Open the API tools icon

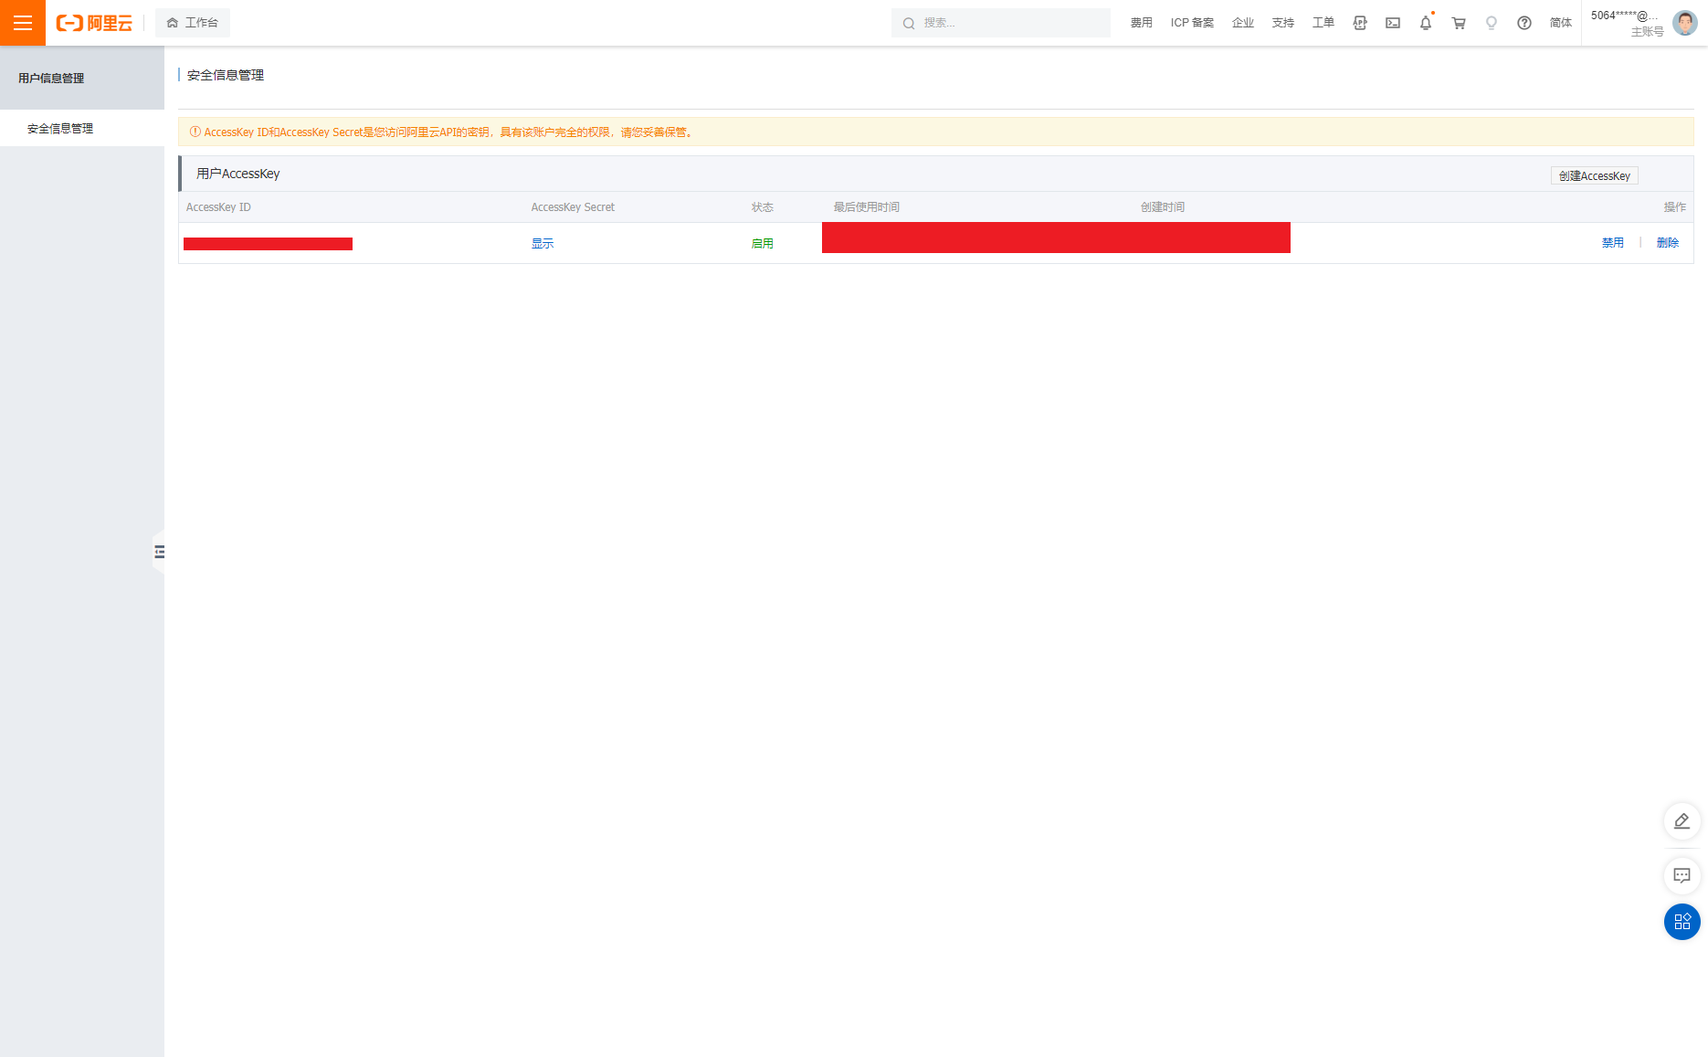[1360, 23]
